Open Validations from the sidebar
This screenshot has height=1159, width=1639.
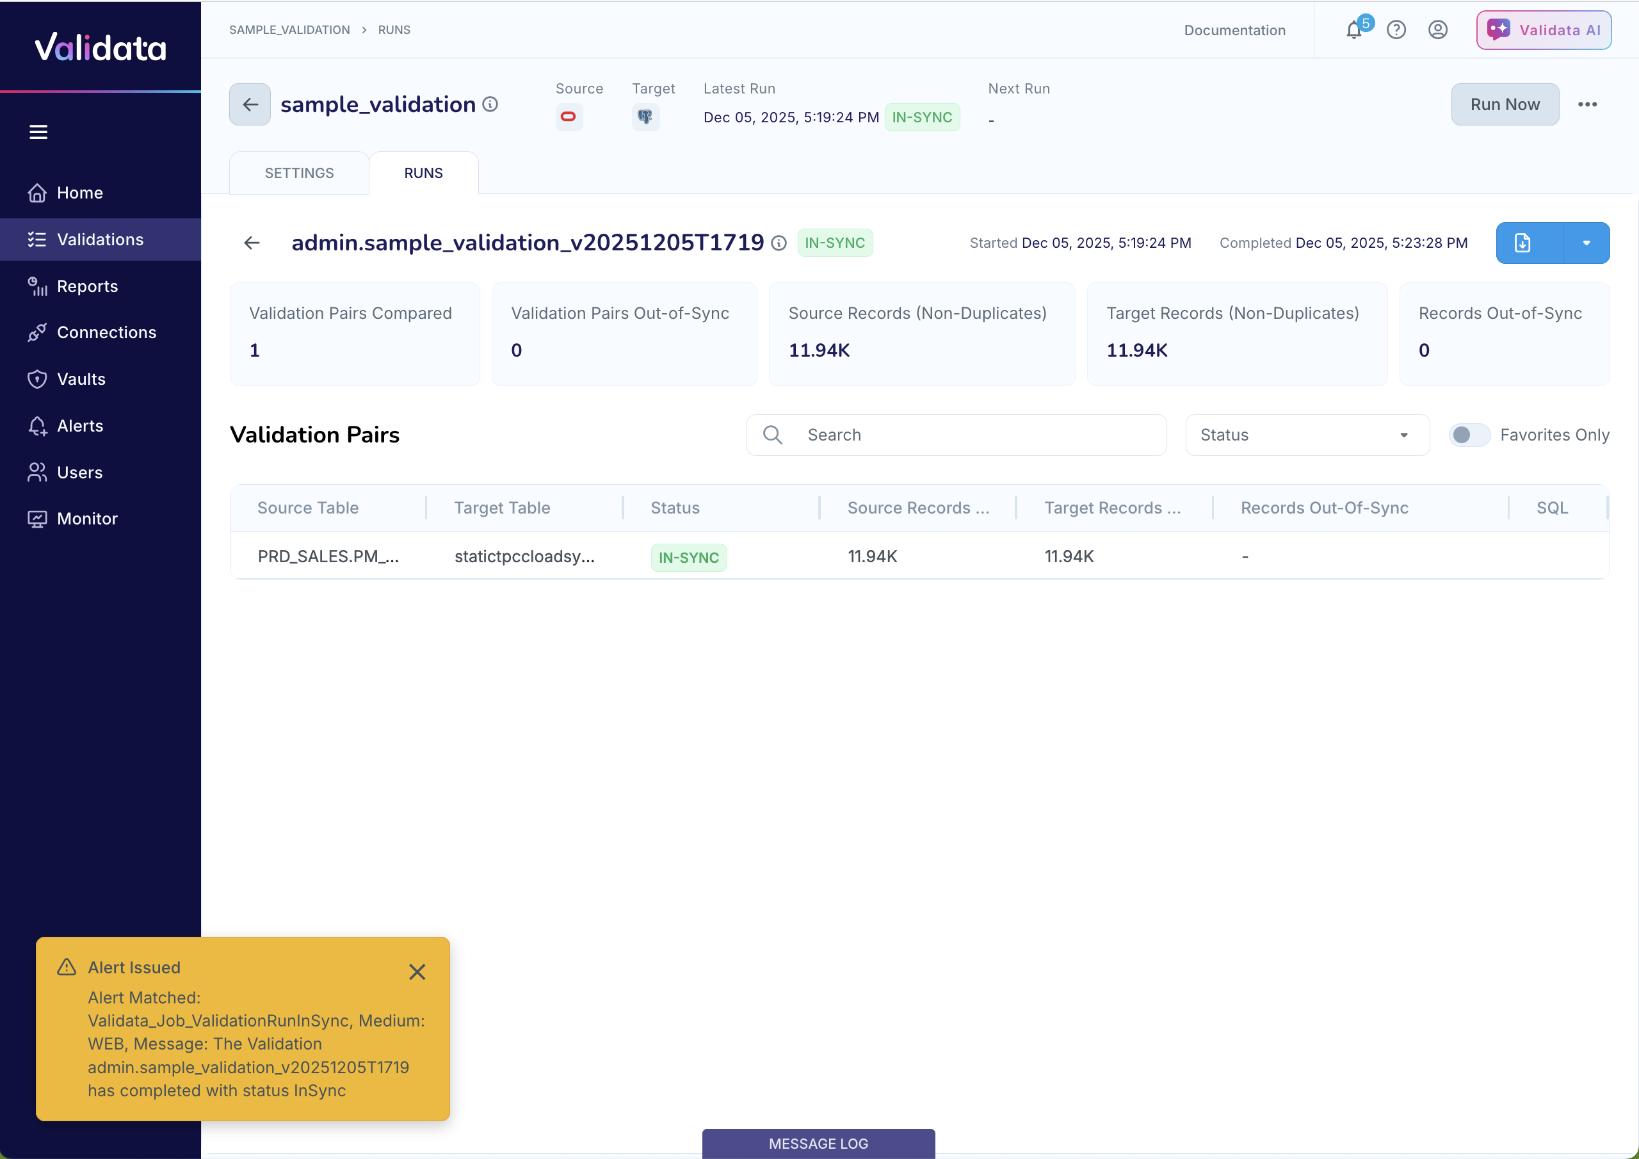(x=100, y=239)
